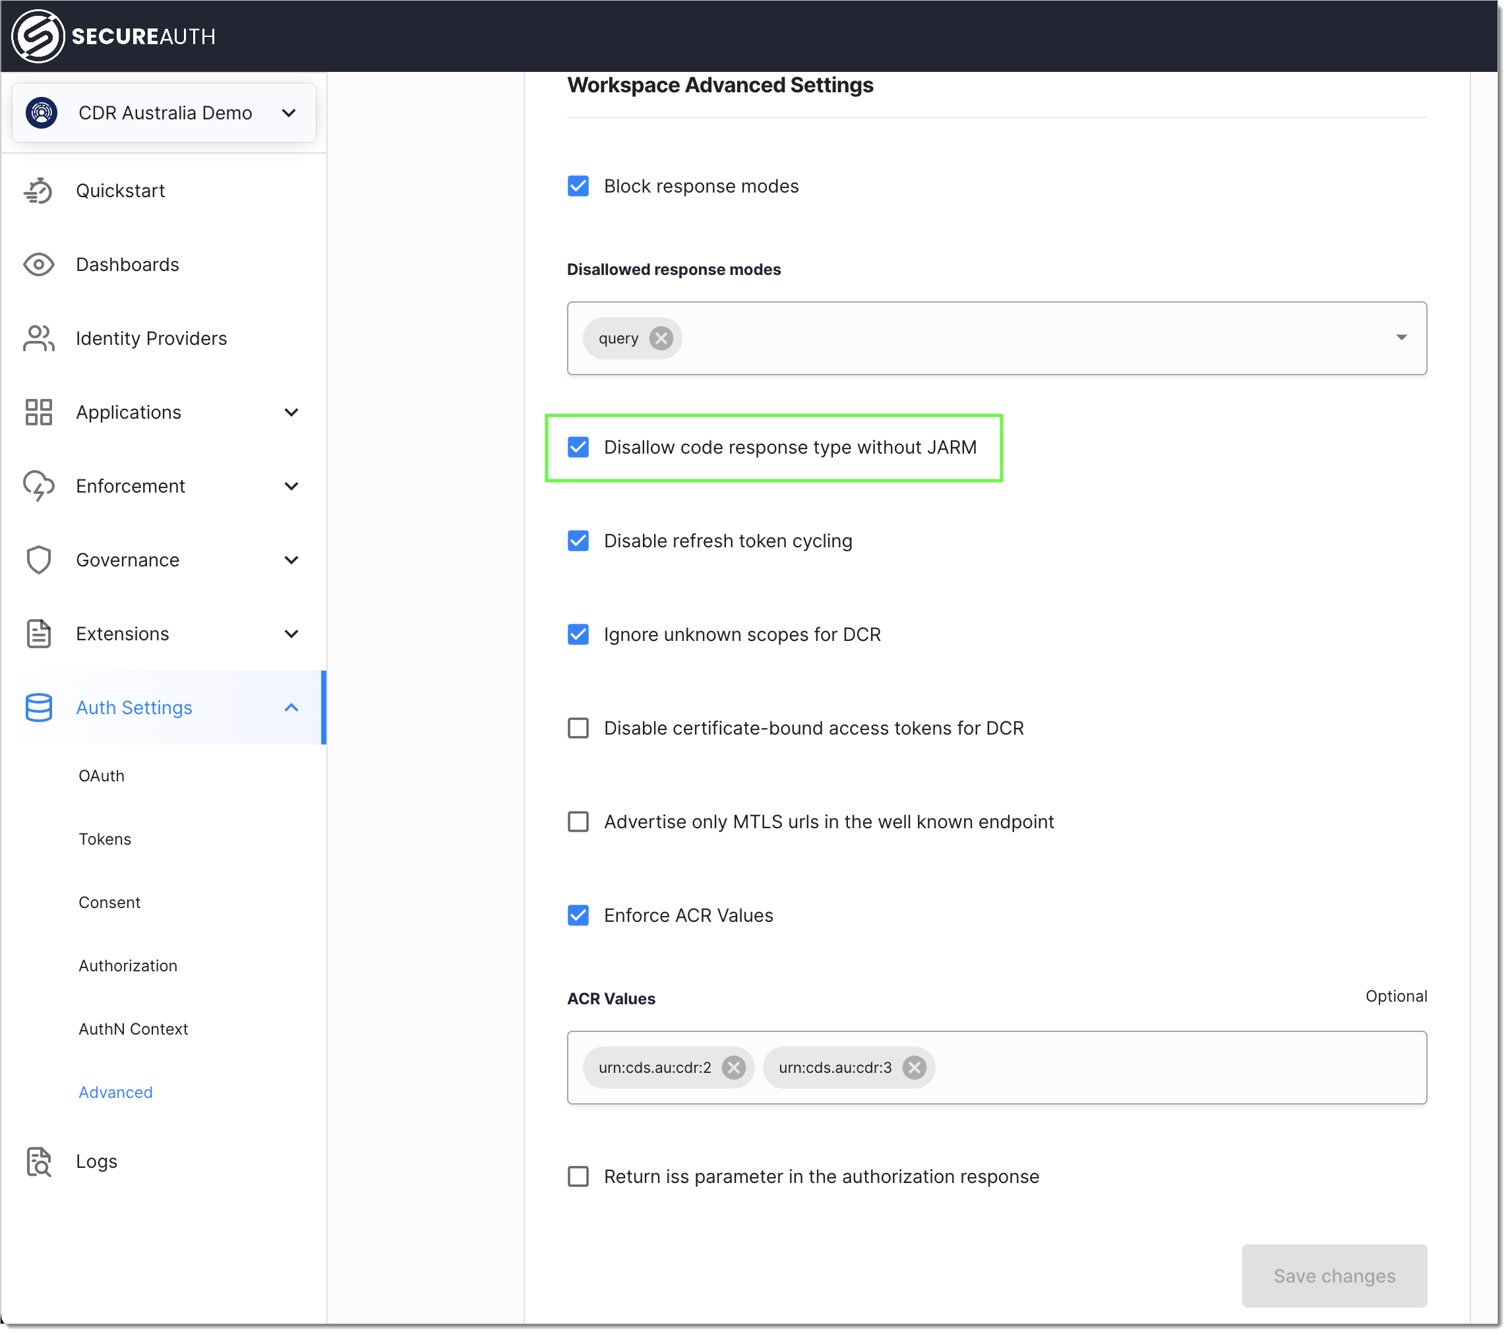
Task: Click the CDR Australia Demo workspace dropdown
Action: click(x=165, y=112)
